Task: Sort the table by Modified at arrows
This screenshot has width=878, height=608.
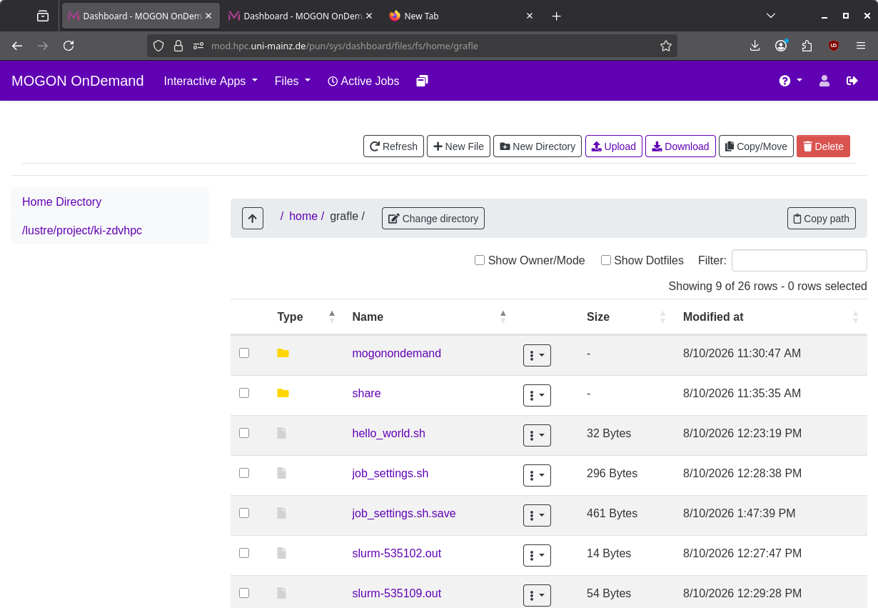Action: [x=855, y=317]
